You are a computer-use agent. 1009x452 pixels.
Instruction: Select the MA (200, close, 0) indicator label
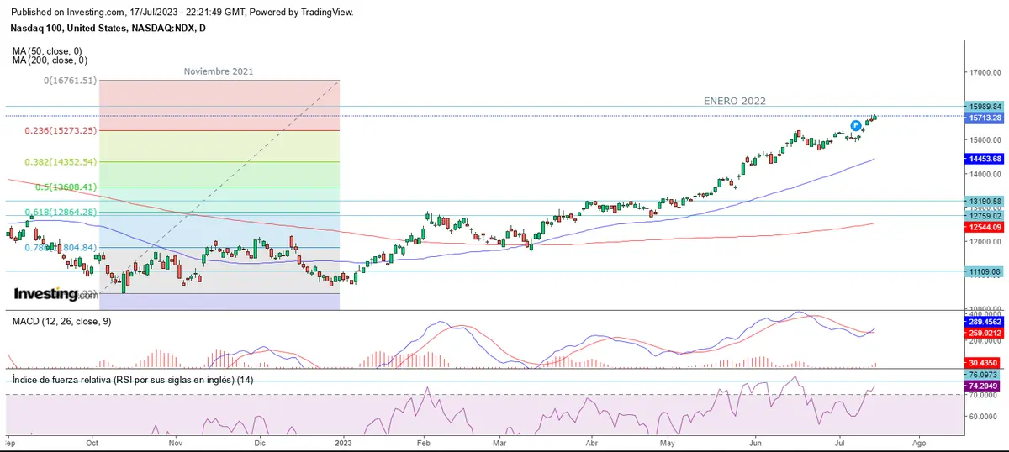click(51, 61)
